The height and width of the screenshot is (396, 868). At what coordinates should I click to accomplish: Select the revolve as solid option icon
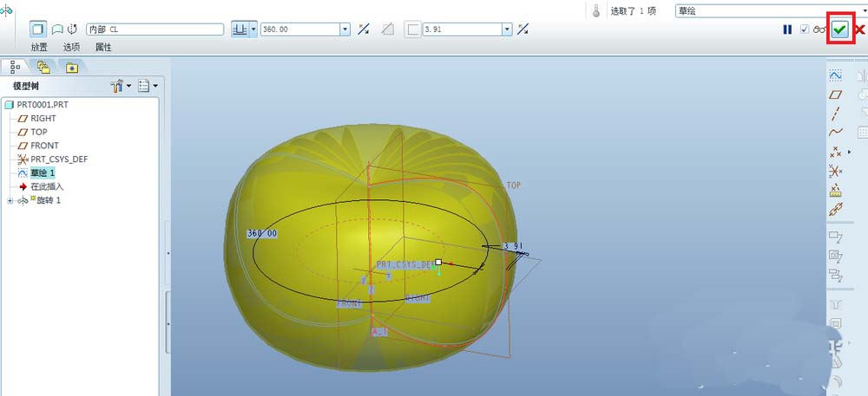click(39, 29)
